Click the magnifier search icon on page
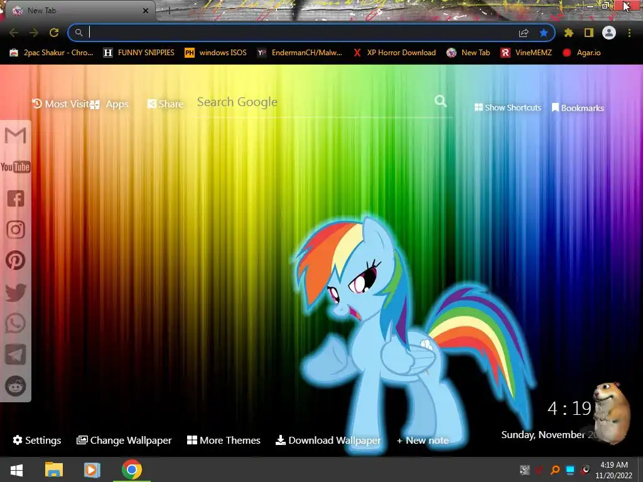The width and height of the screenshot is (643, 482). pyautogui.click(x=440, y=101)
